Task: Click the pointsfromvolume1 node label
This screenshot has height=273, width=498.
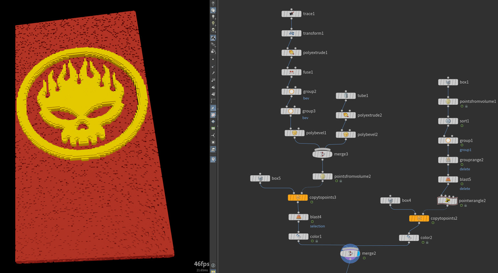Action: pos(478,101)
